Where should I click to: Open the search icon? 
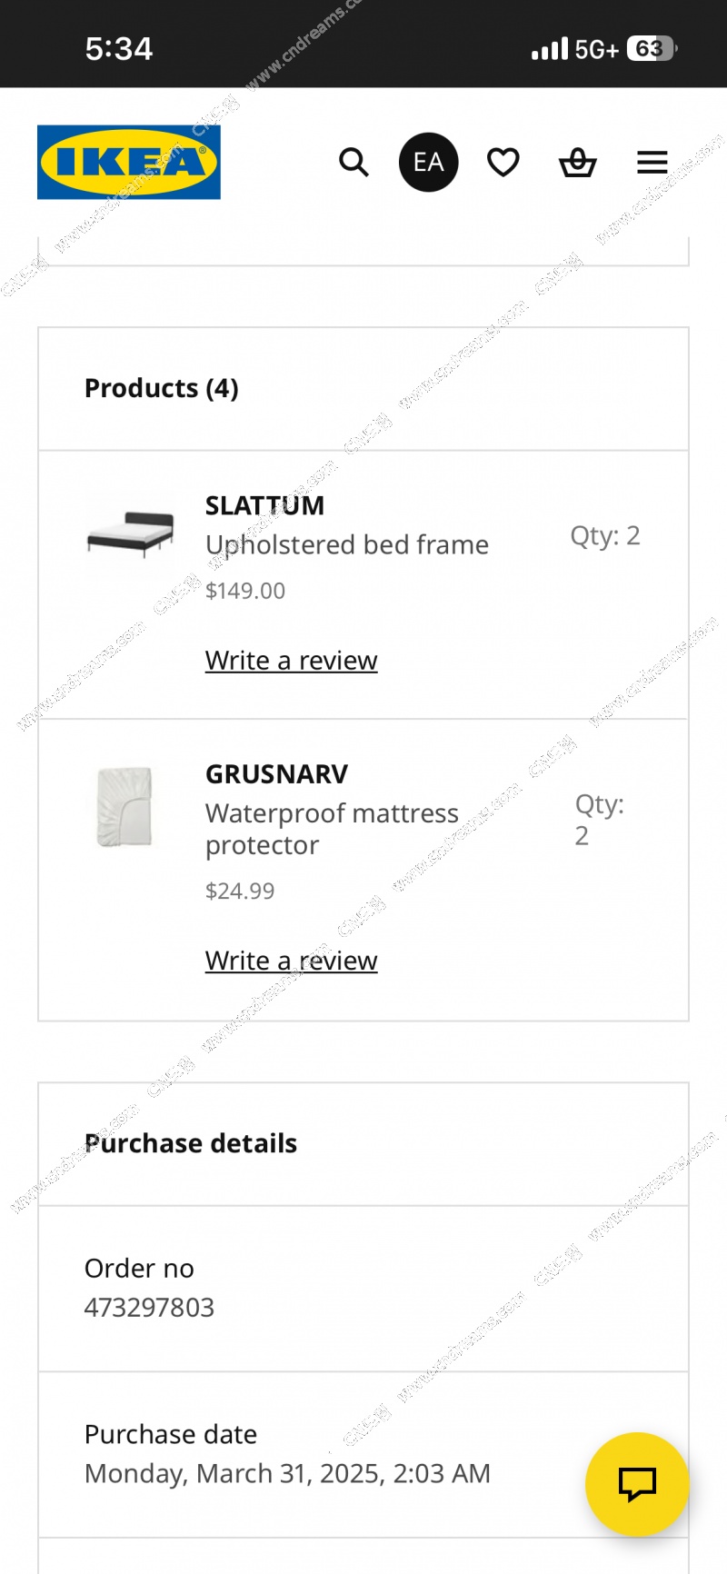point(354,163)
